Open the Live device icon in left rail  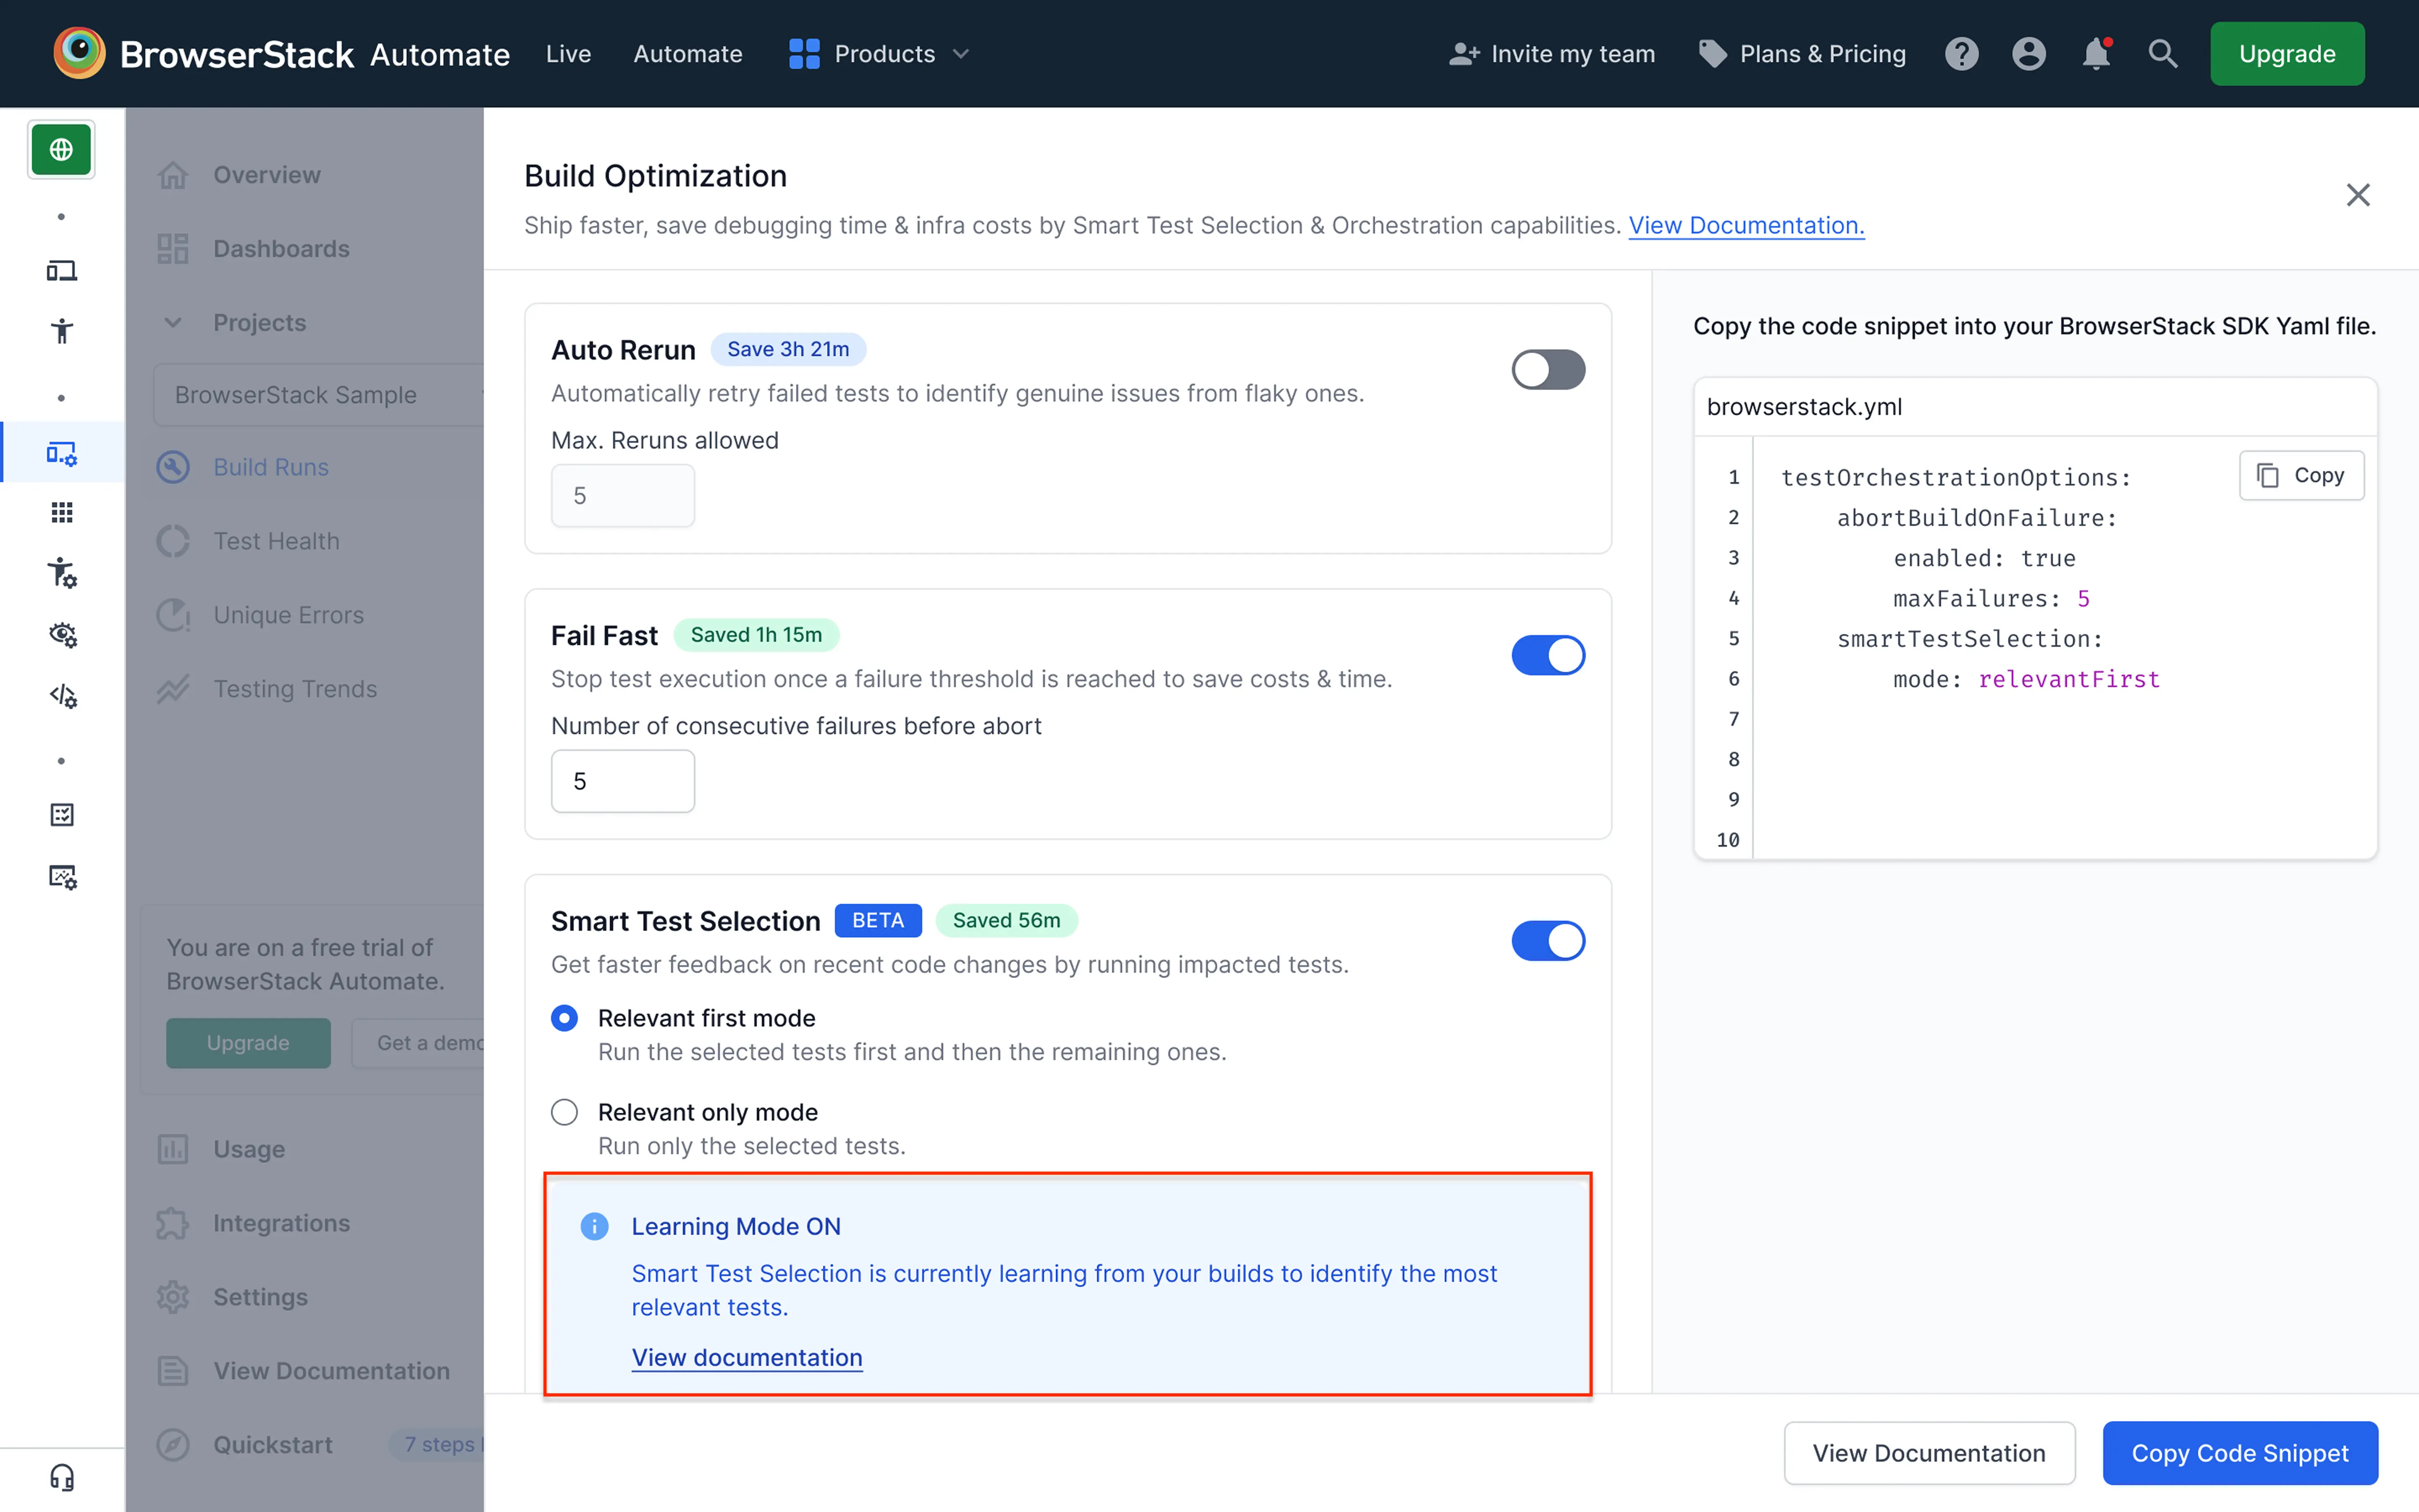coord(62,270)
